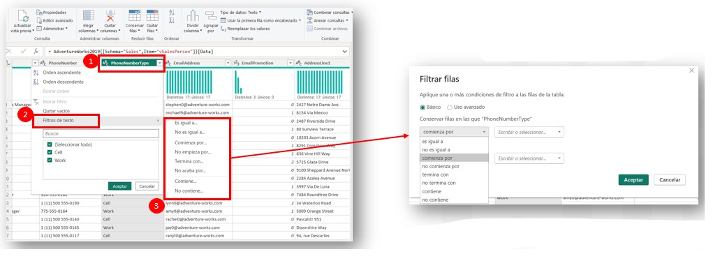Open PhoneNumberType column filter arrow
The image size is (720, 261).
pos(159,63)
